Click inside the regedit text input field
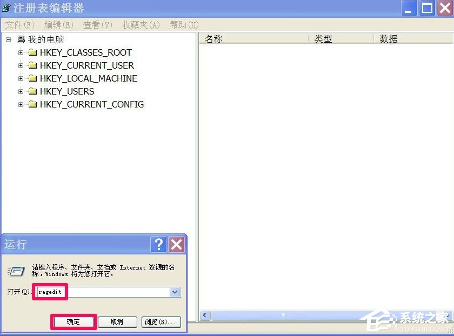 click(x=50, y=292)
